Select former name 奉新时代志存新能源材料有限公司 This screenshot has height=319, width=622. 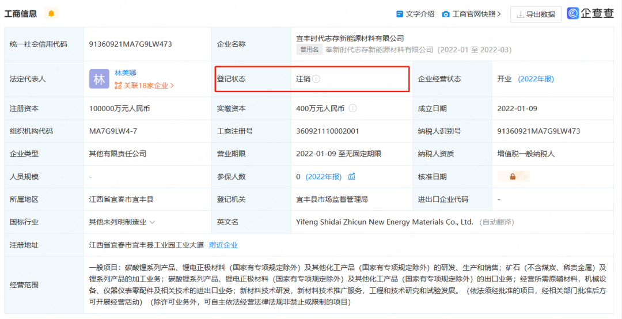(x=380, y=50)
